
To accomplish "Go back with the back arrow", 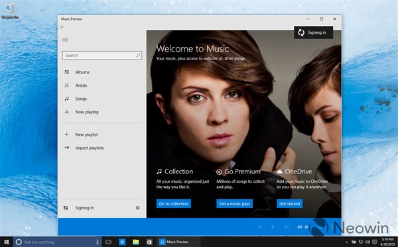I will point(62,27).
